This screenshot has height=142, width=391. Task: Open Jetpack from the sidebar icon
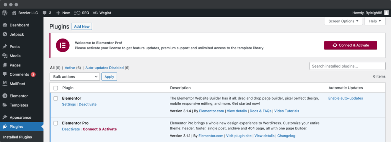[x=5, y=35]
